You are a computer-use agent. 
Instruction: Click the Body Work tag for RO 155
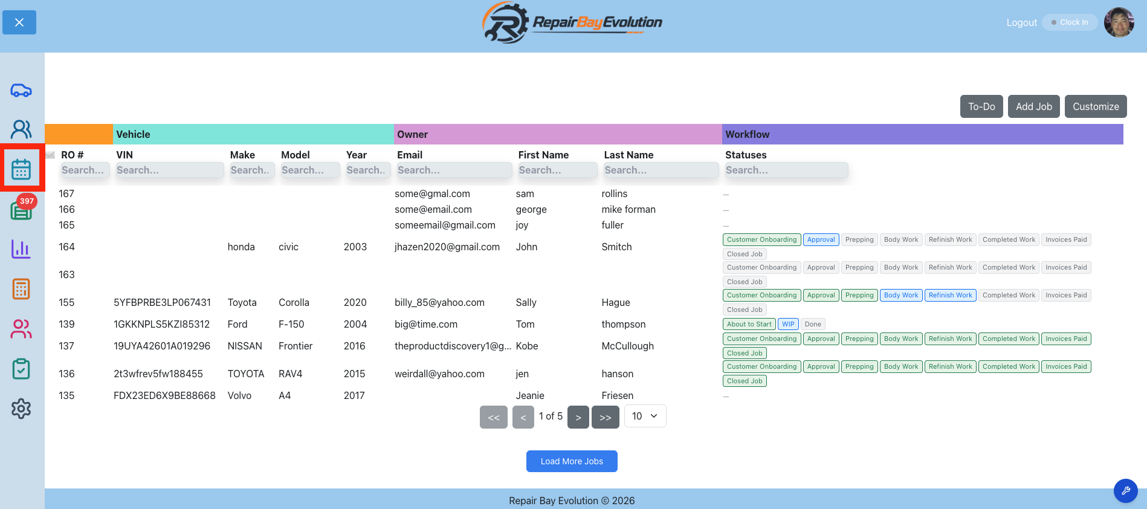(900, 295)
